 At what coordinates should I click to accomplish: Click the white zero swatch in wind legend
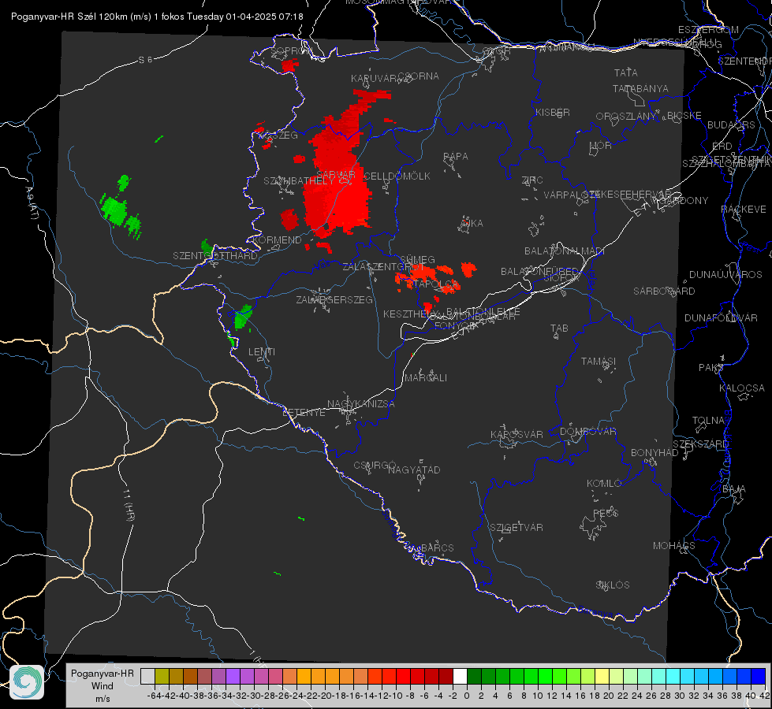click(x=460, y=676)
